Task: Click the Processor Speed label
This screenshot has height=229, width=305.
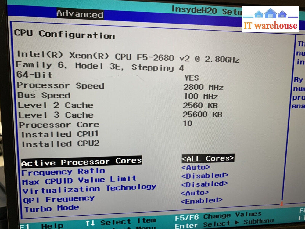Action: click(61, 85)
